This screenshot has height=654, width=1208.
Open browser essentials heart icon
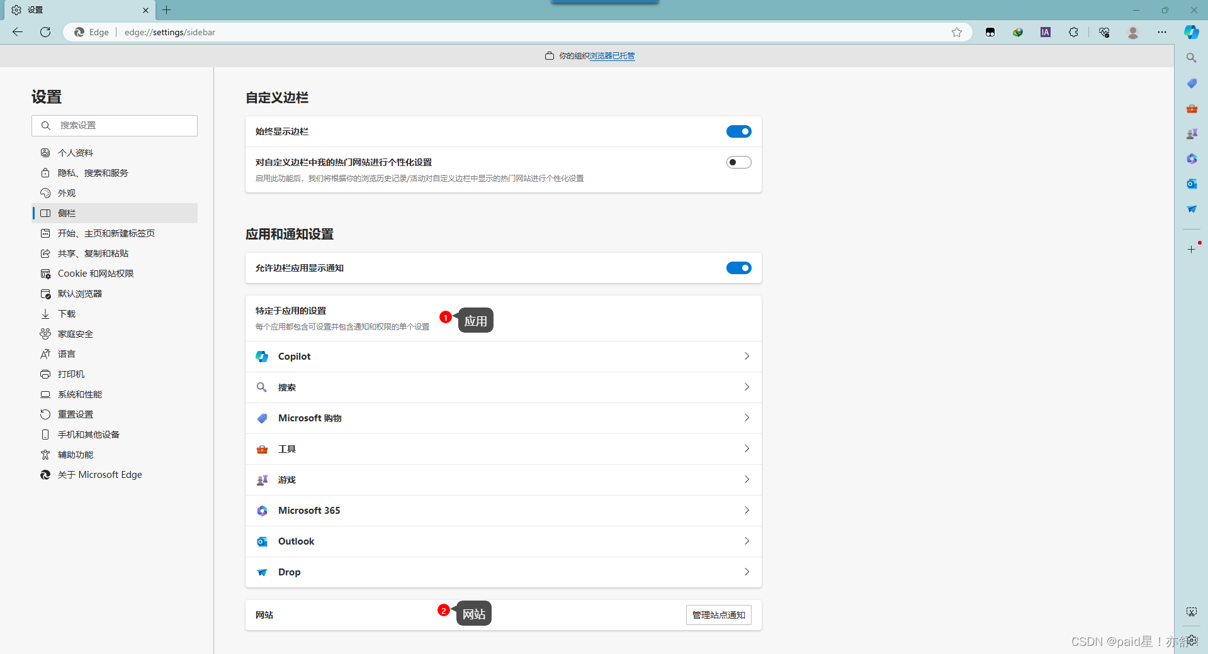pyautogui.click(x=1104, y=32)
